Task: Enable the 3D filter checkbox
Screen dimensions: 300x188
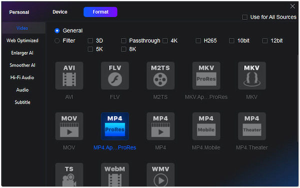Action: (90, 41)
